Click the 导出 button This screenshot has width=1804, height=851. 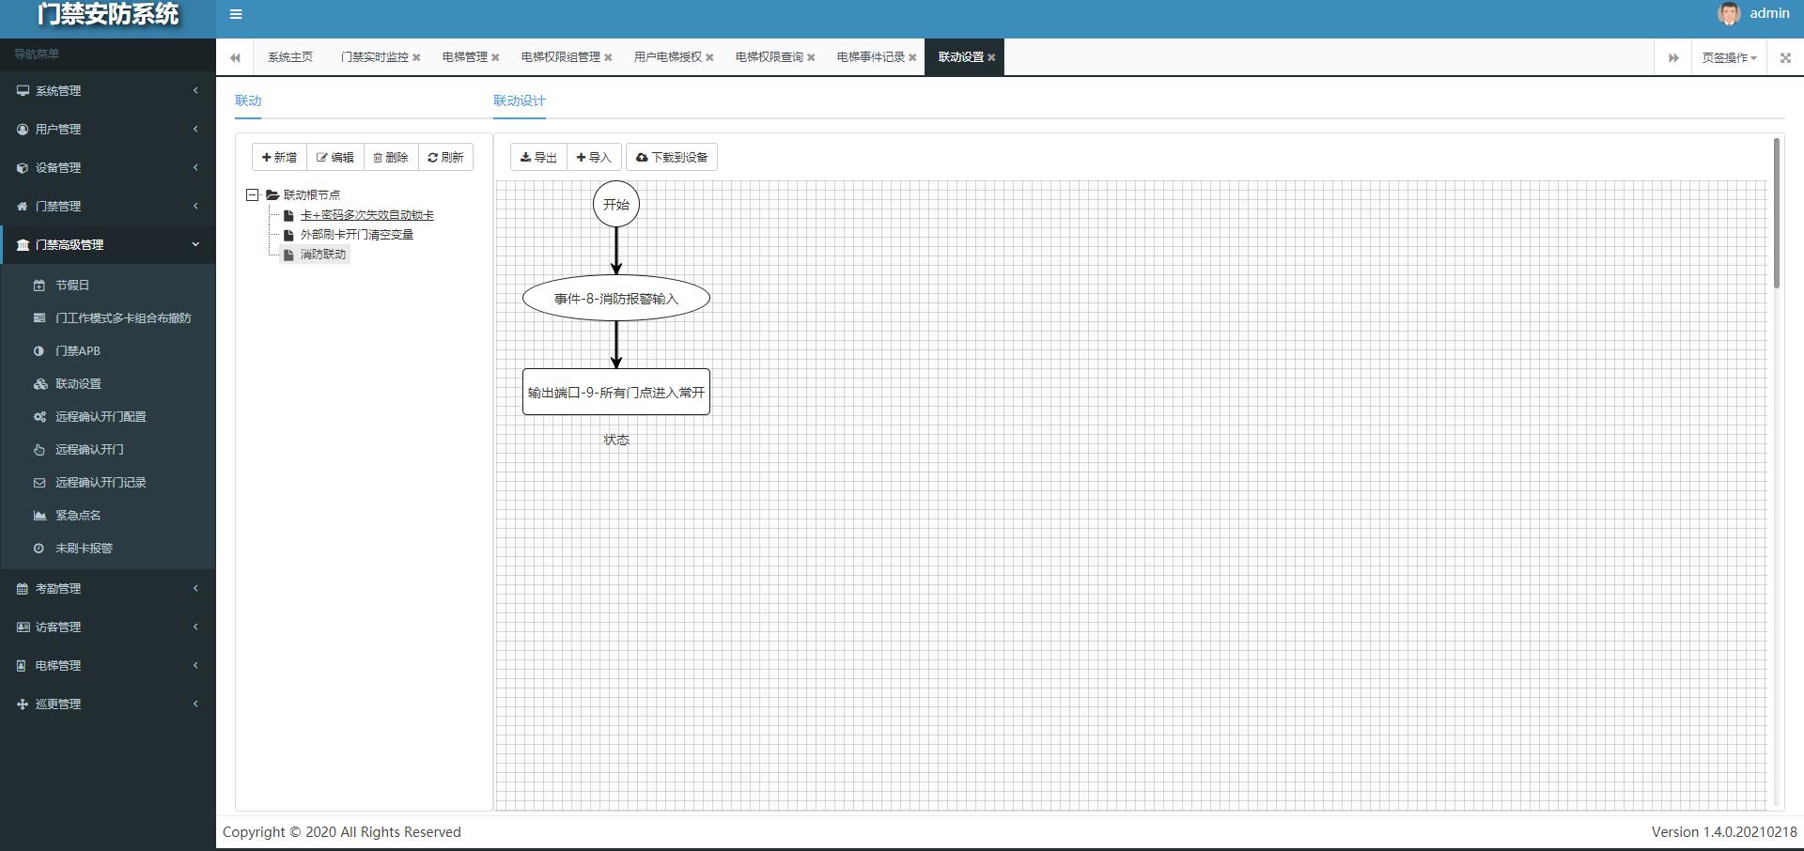(538, 158)
